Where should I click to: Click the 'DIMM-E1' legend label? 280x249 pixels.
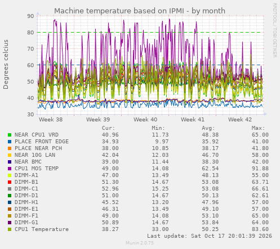click(x=26, y=209)
